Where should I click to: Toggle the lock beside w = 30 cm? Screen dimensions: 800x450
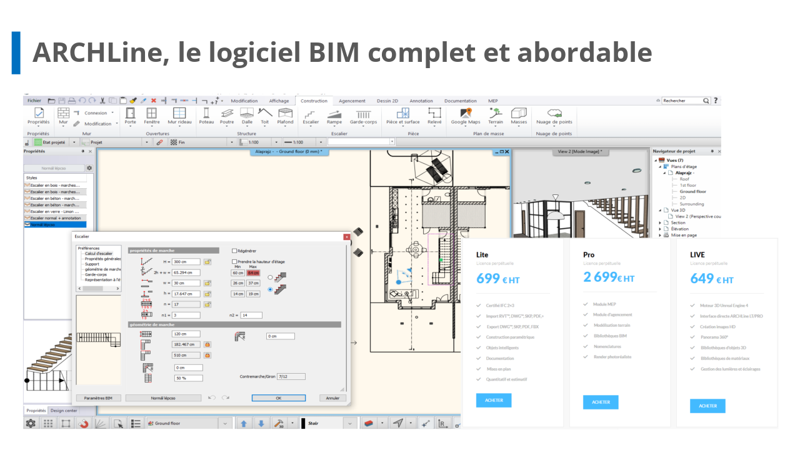pyautogui.click(x=207, y=283)
